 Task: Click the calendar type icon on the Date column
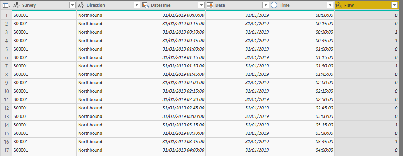click(x=210, y=5)
